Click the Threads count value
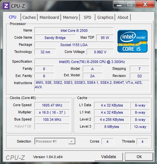 click(142, 142)
